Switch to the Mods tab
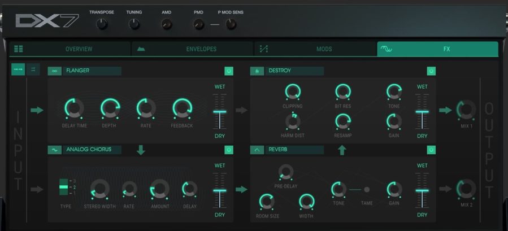508x231 pixels. click(315, 49)
